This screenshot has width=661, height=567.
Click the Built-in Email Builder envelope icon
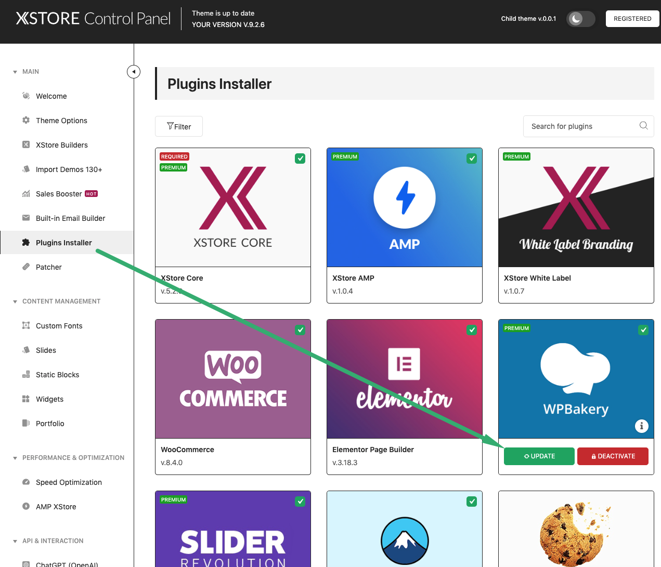point(26,218)
